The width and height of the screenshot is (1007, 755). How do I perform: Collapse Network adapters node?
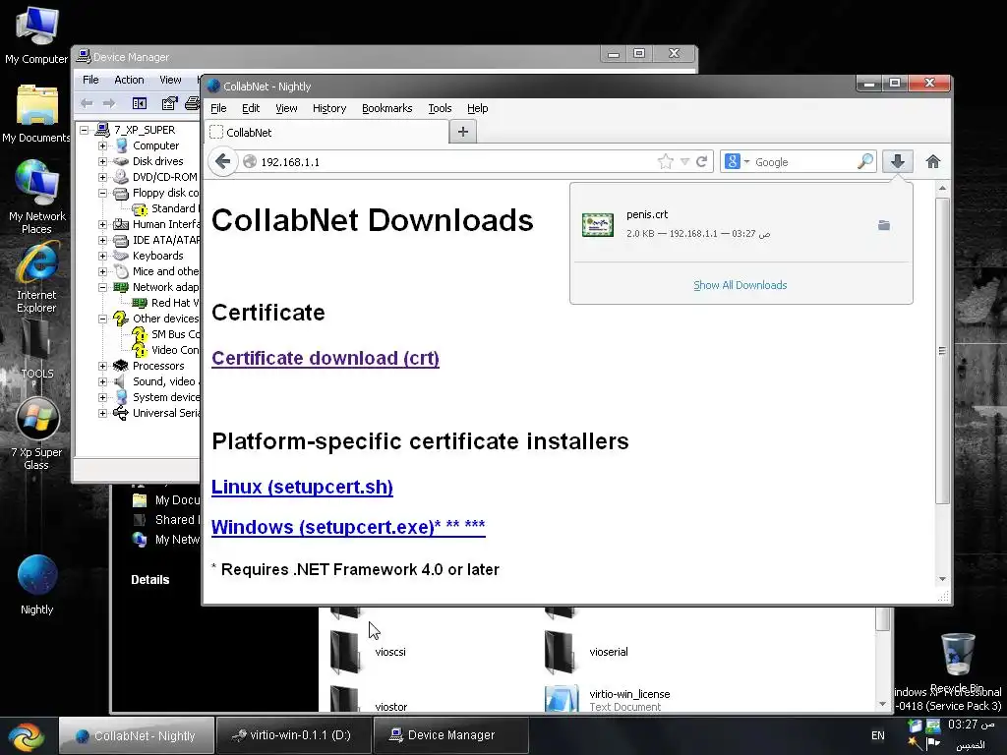click(102, 287)
